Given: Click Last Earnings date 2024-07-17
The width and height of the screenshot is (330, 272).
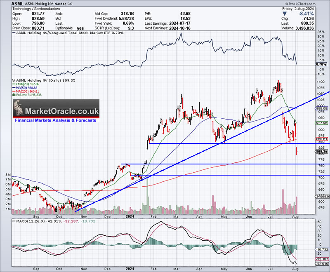Looking at the screenshot, I should (180, 23).
